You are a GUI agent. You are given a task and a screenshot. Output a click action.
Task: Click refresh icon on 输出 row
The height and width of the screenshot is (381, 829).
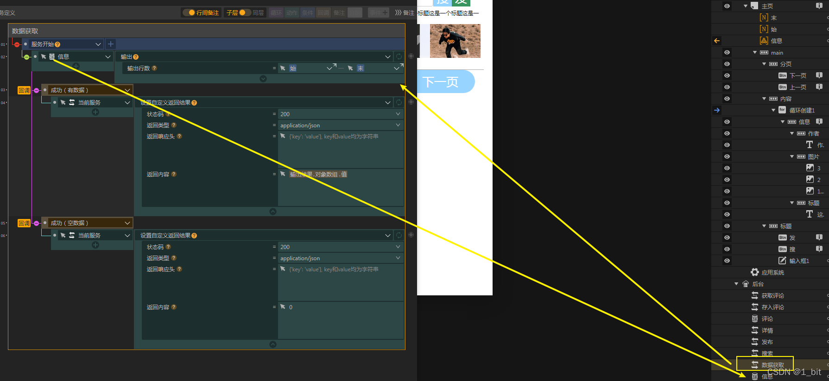(399, 56)
